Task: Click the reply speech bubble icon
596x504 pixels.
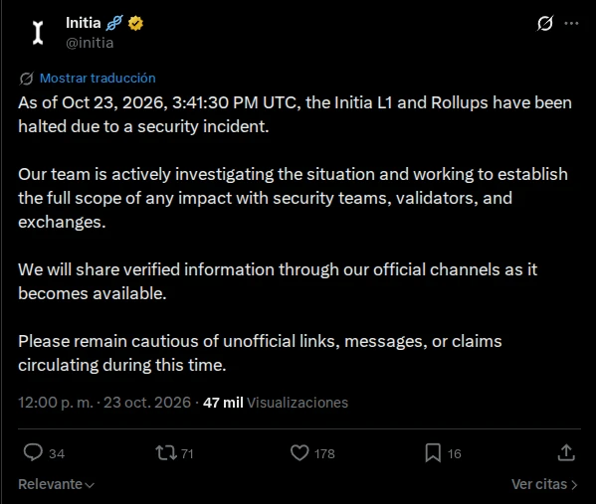Action: [x=33, y=452]
